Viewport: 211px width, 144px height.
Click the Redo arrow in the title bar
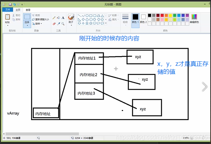pos(18,4)
